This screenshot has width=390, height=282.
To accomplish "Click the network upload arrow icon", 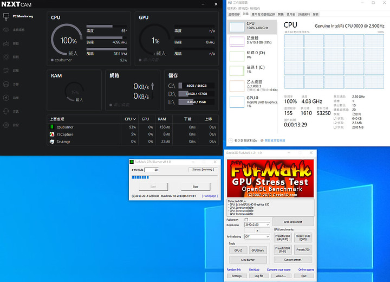I will tap(152, 86).
